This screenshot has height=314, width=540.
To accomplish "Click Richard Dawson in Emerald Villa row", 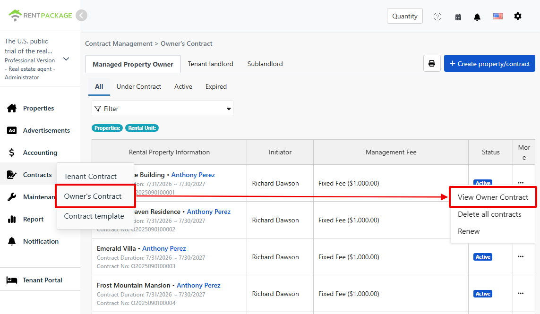I will pyautogui.click(x=275, y=257).
